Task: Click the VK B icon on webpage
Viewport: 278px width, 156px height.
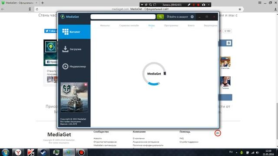Action: (229, 43)
